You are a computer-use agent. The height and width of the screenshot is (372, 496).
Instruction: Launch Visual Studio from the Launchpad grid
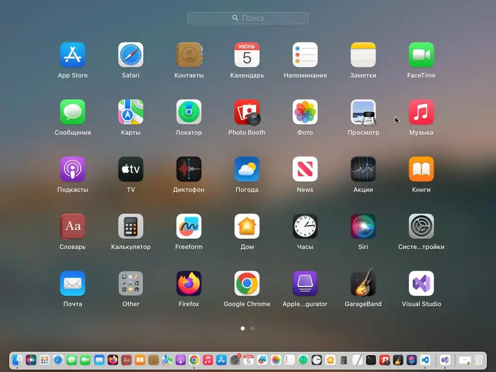pyautogui.click(x=421, y=283)
